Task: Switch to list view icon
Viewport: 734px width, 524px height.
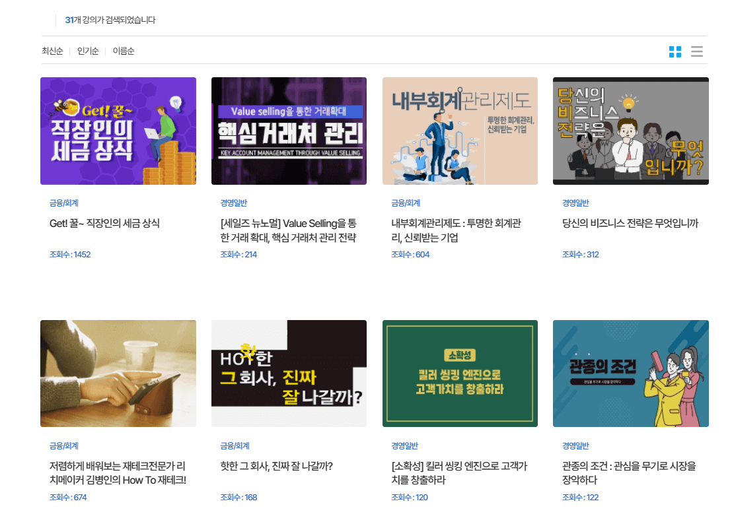Action: 696,51
